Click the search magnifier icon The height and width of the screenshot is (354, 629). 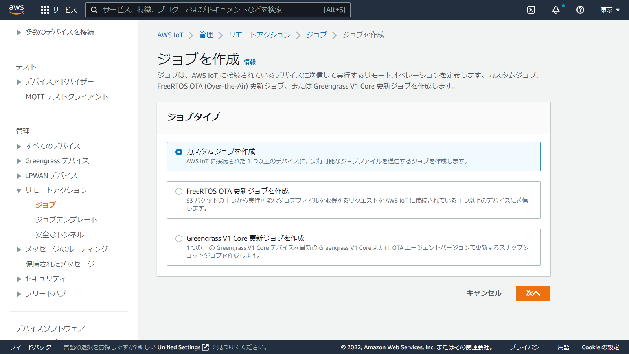[94, 10]
